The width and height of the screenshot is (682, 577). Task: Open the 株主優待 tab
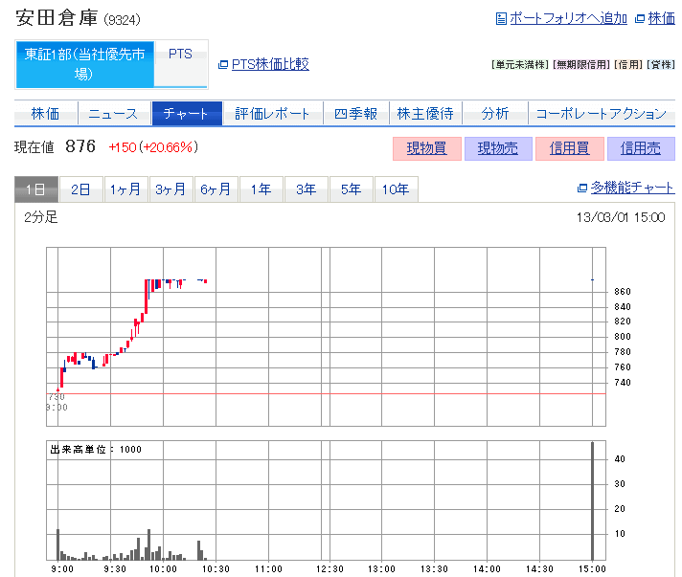click(425, 114)
